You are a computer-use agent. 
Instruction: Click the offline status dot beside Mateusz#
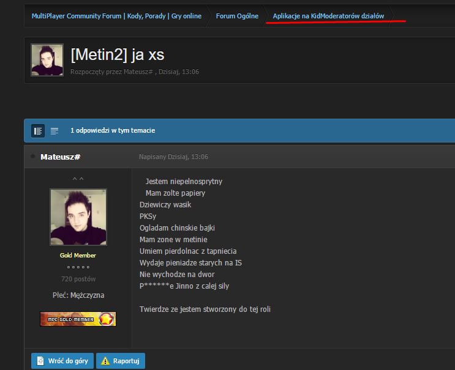tap(33, 157)
